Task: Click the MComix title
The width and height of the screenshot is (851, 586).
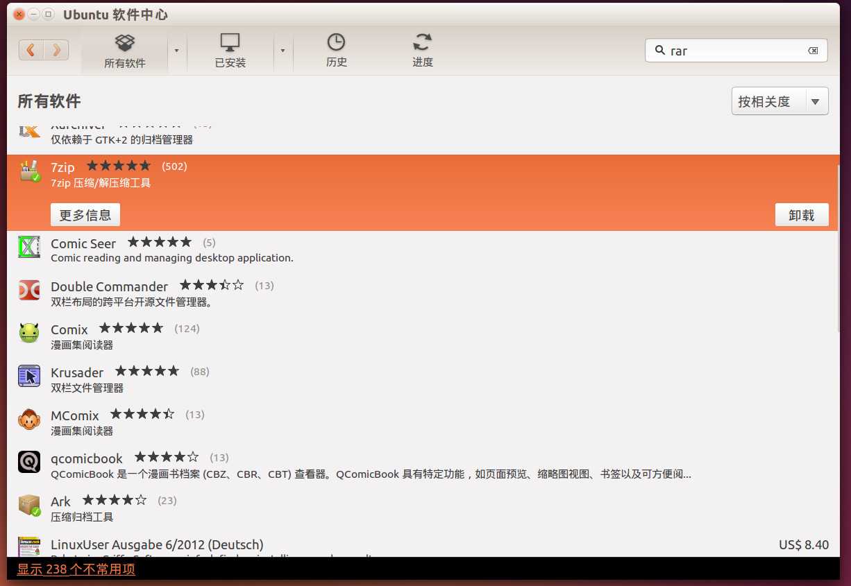Action: (x=75, y=415)
